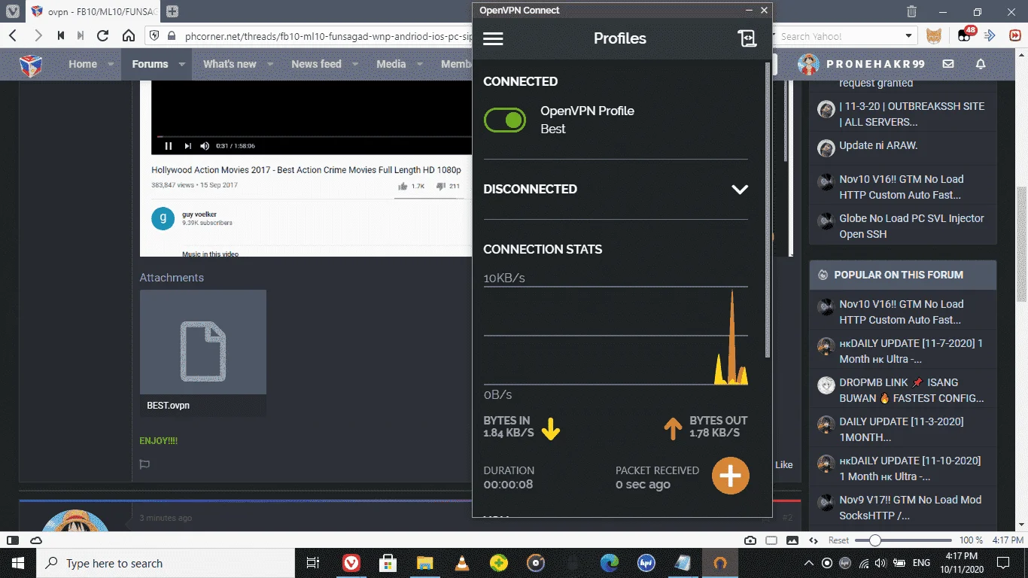Screen dimensions: 1028x578
Task: Click the tracker shield icon in address bar
Action: click(x=154, y=35)
